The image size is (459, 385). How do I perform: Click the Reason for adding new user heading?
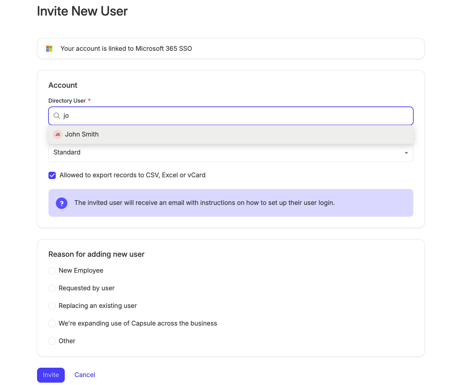point(97,254)
